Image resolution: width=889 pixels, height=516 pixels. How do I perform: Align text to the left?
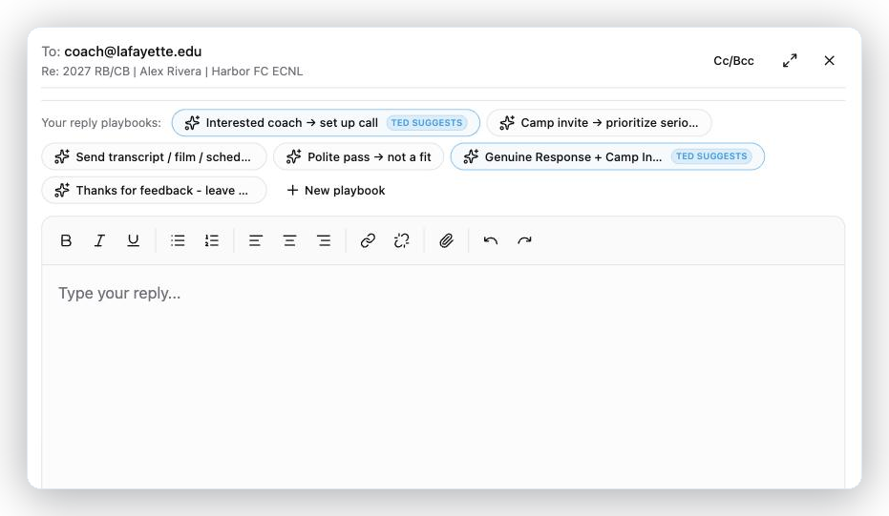256,240
